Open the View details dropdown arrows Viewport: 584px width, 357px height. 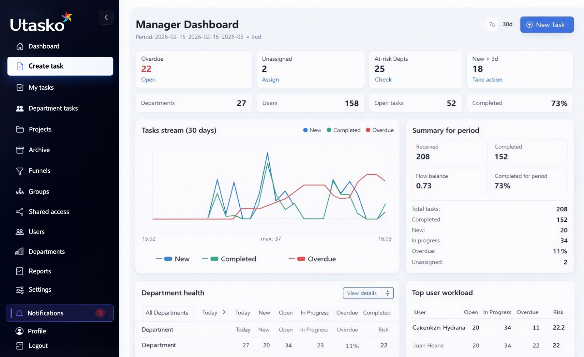[388, 293]
